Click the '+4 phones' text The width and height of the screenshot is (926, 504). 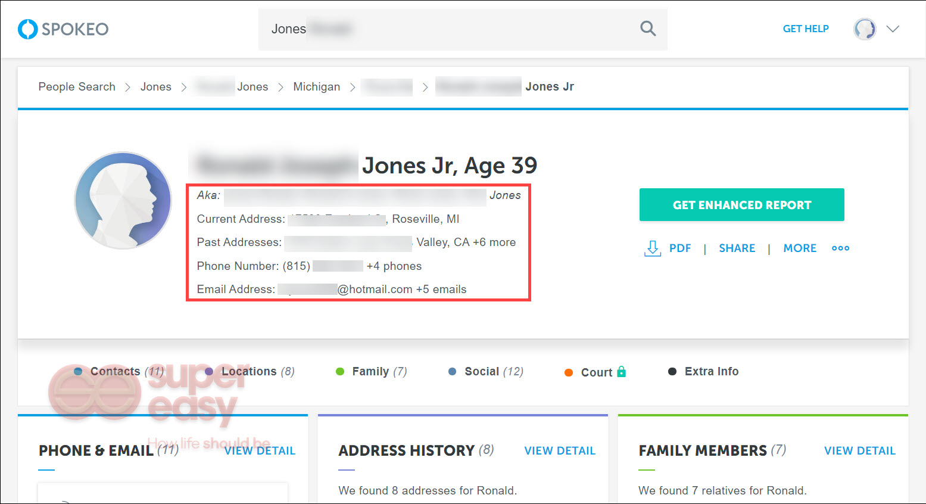[x=394, y=266]
